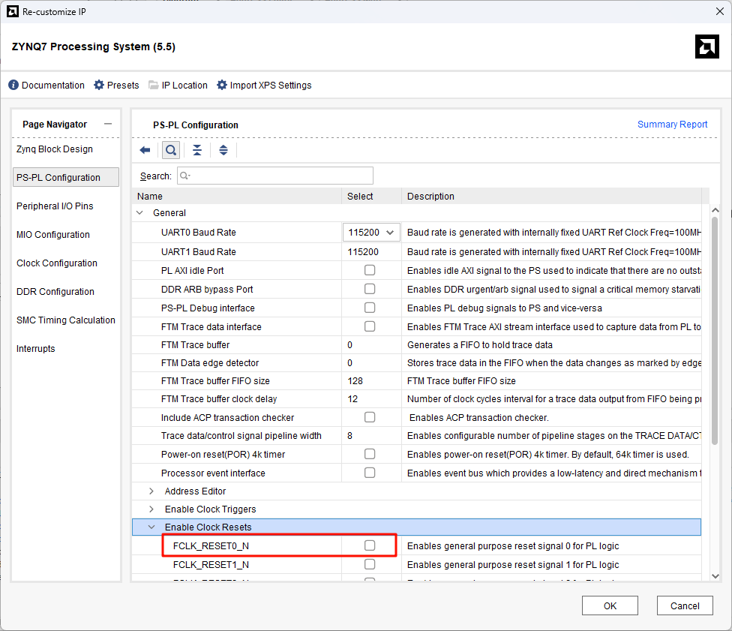This screenshot has width=732, height=631.
Task: Open Peripheral I/O Pins page
Action: (55, 206)
